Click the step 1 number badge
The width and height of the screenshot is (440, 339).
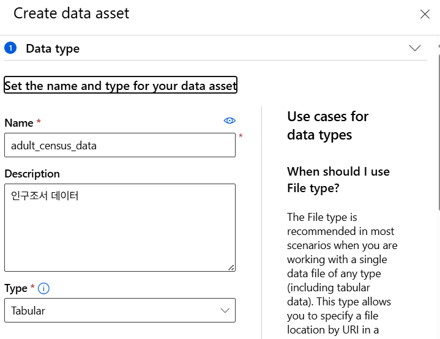click(x=10, y=48)
